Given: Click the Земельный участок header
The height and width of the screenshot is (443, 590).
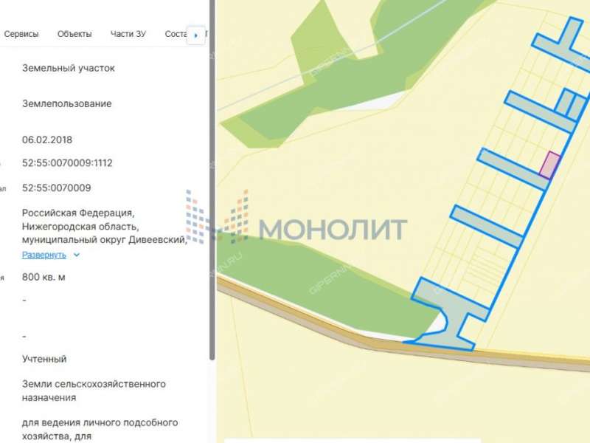Looking at the screenshot, I should tap(69, 67).
